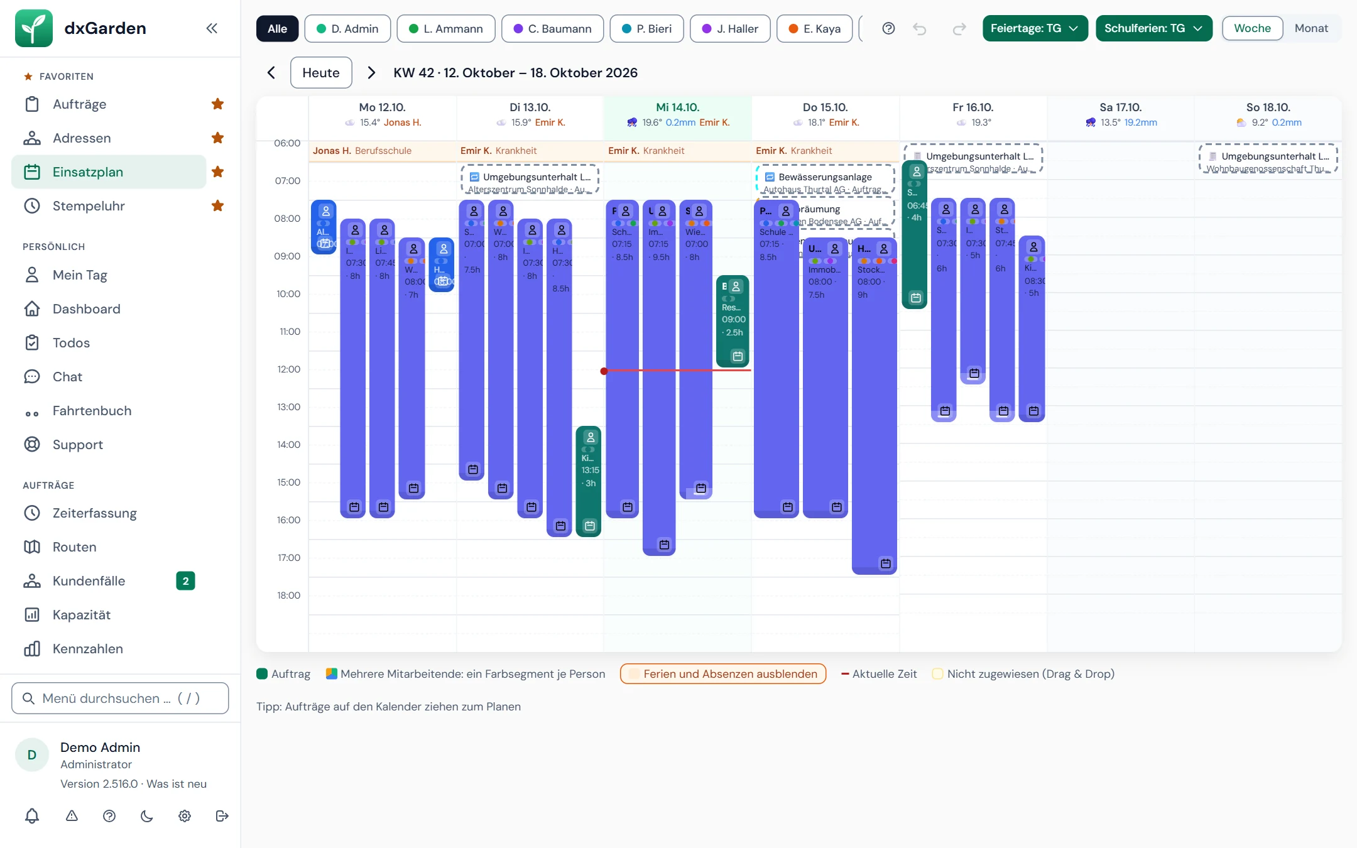The height and width of the screenshot is (848, 1357).
Task: Toggle employee filter D. Admin
Action: (347, 29)
